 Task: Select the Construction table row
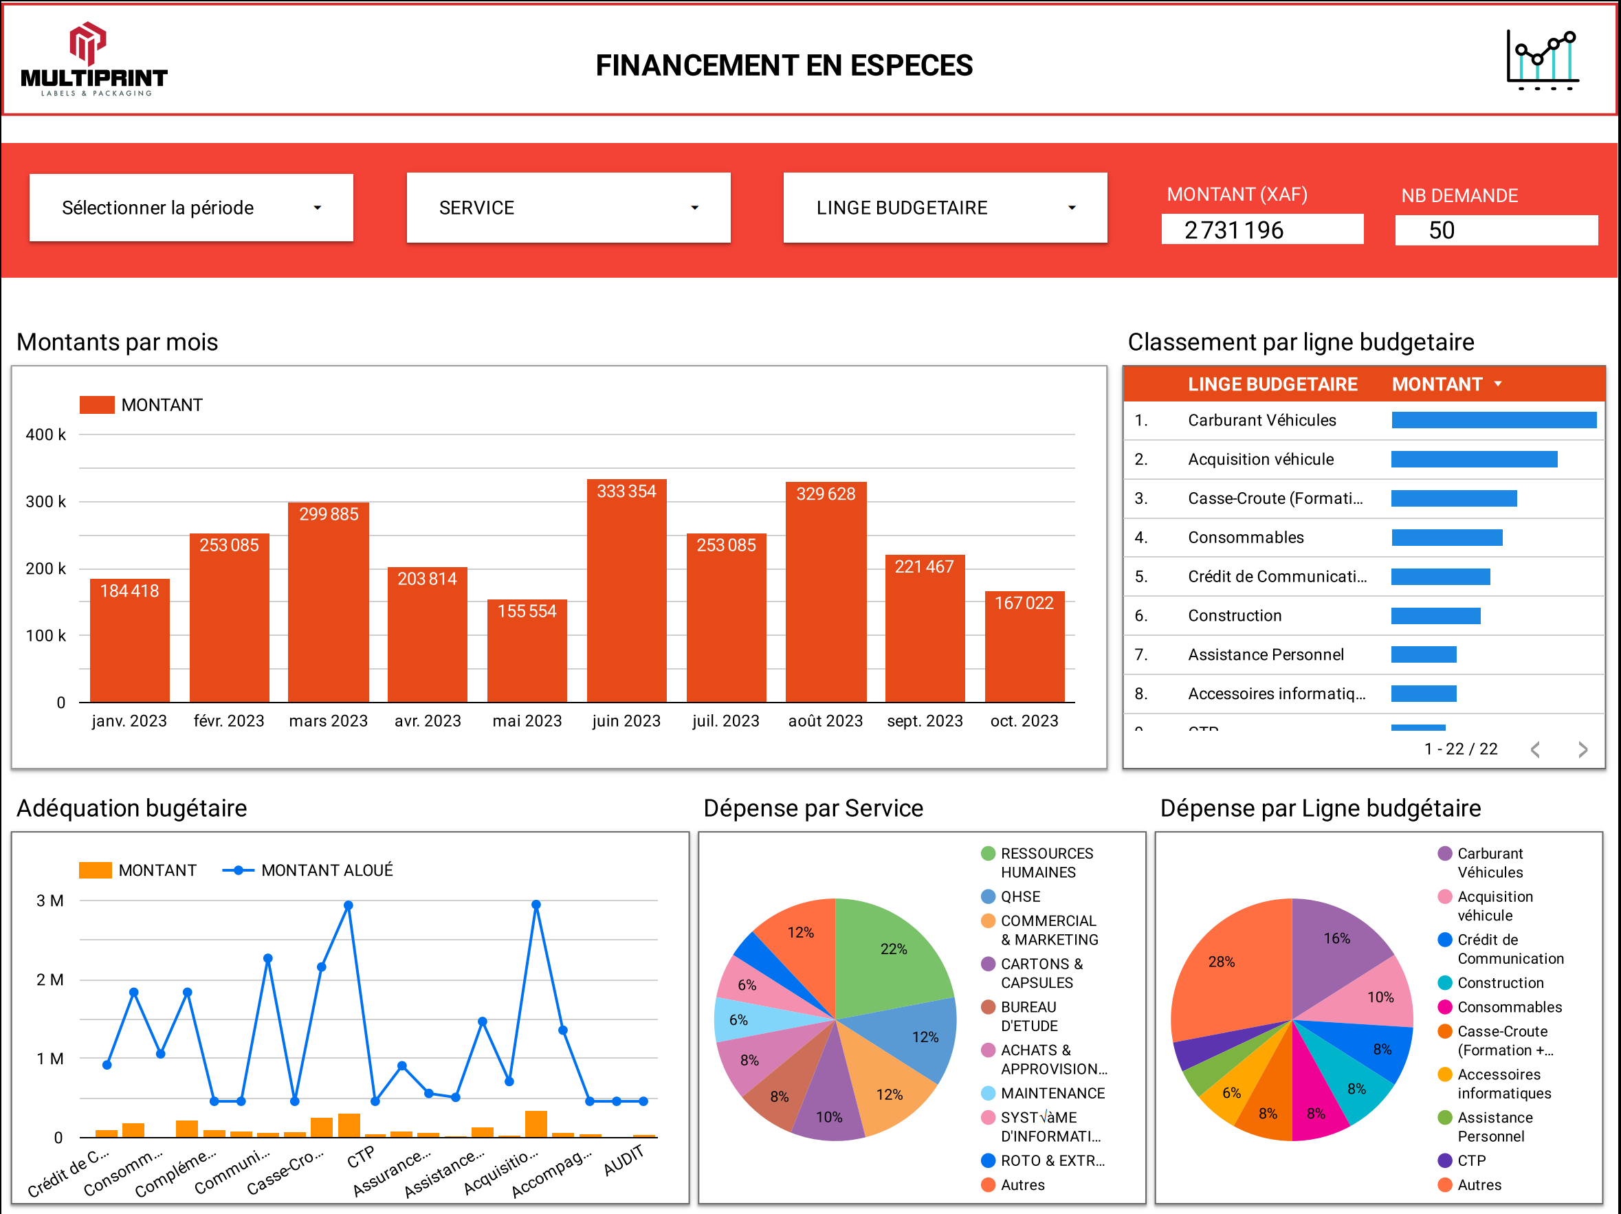[x=1364, y=615]
